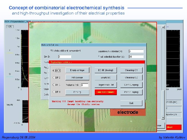187x140 pixels.
Task: Click the Fill syringe button
Action: [77, 78]
